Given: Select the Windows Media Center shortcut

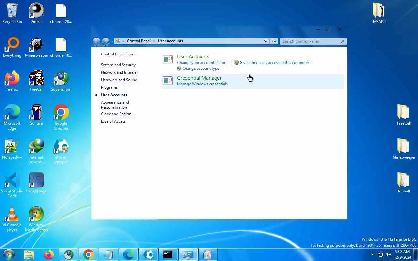Looking at the screenshot, I should 37,219.
